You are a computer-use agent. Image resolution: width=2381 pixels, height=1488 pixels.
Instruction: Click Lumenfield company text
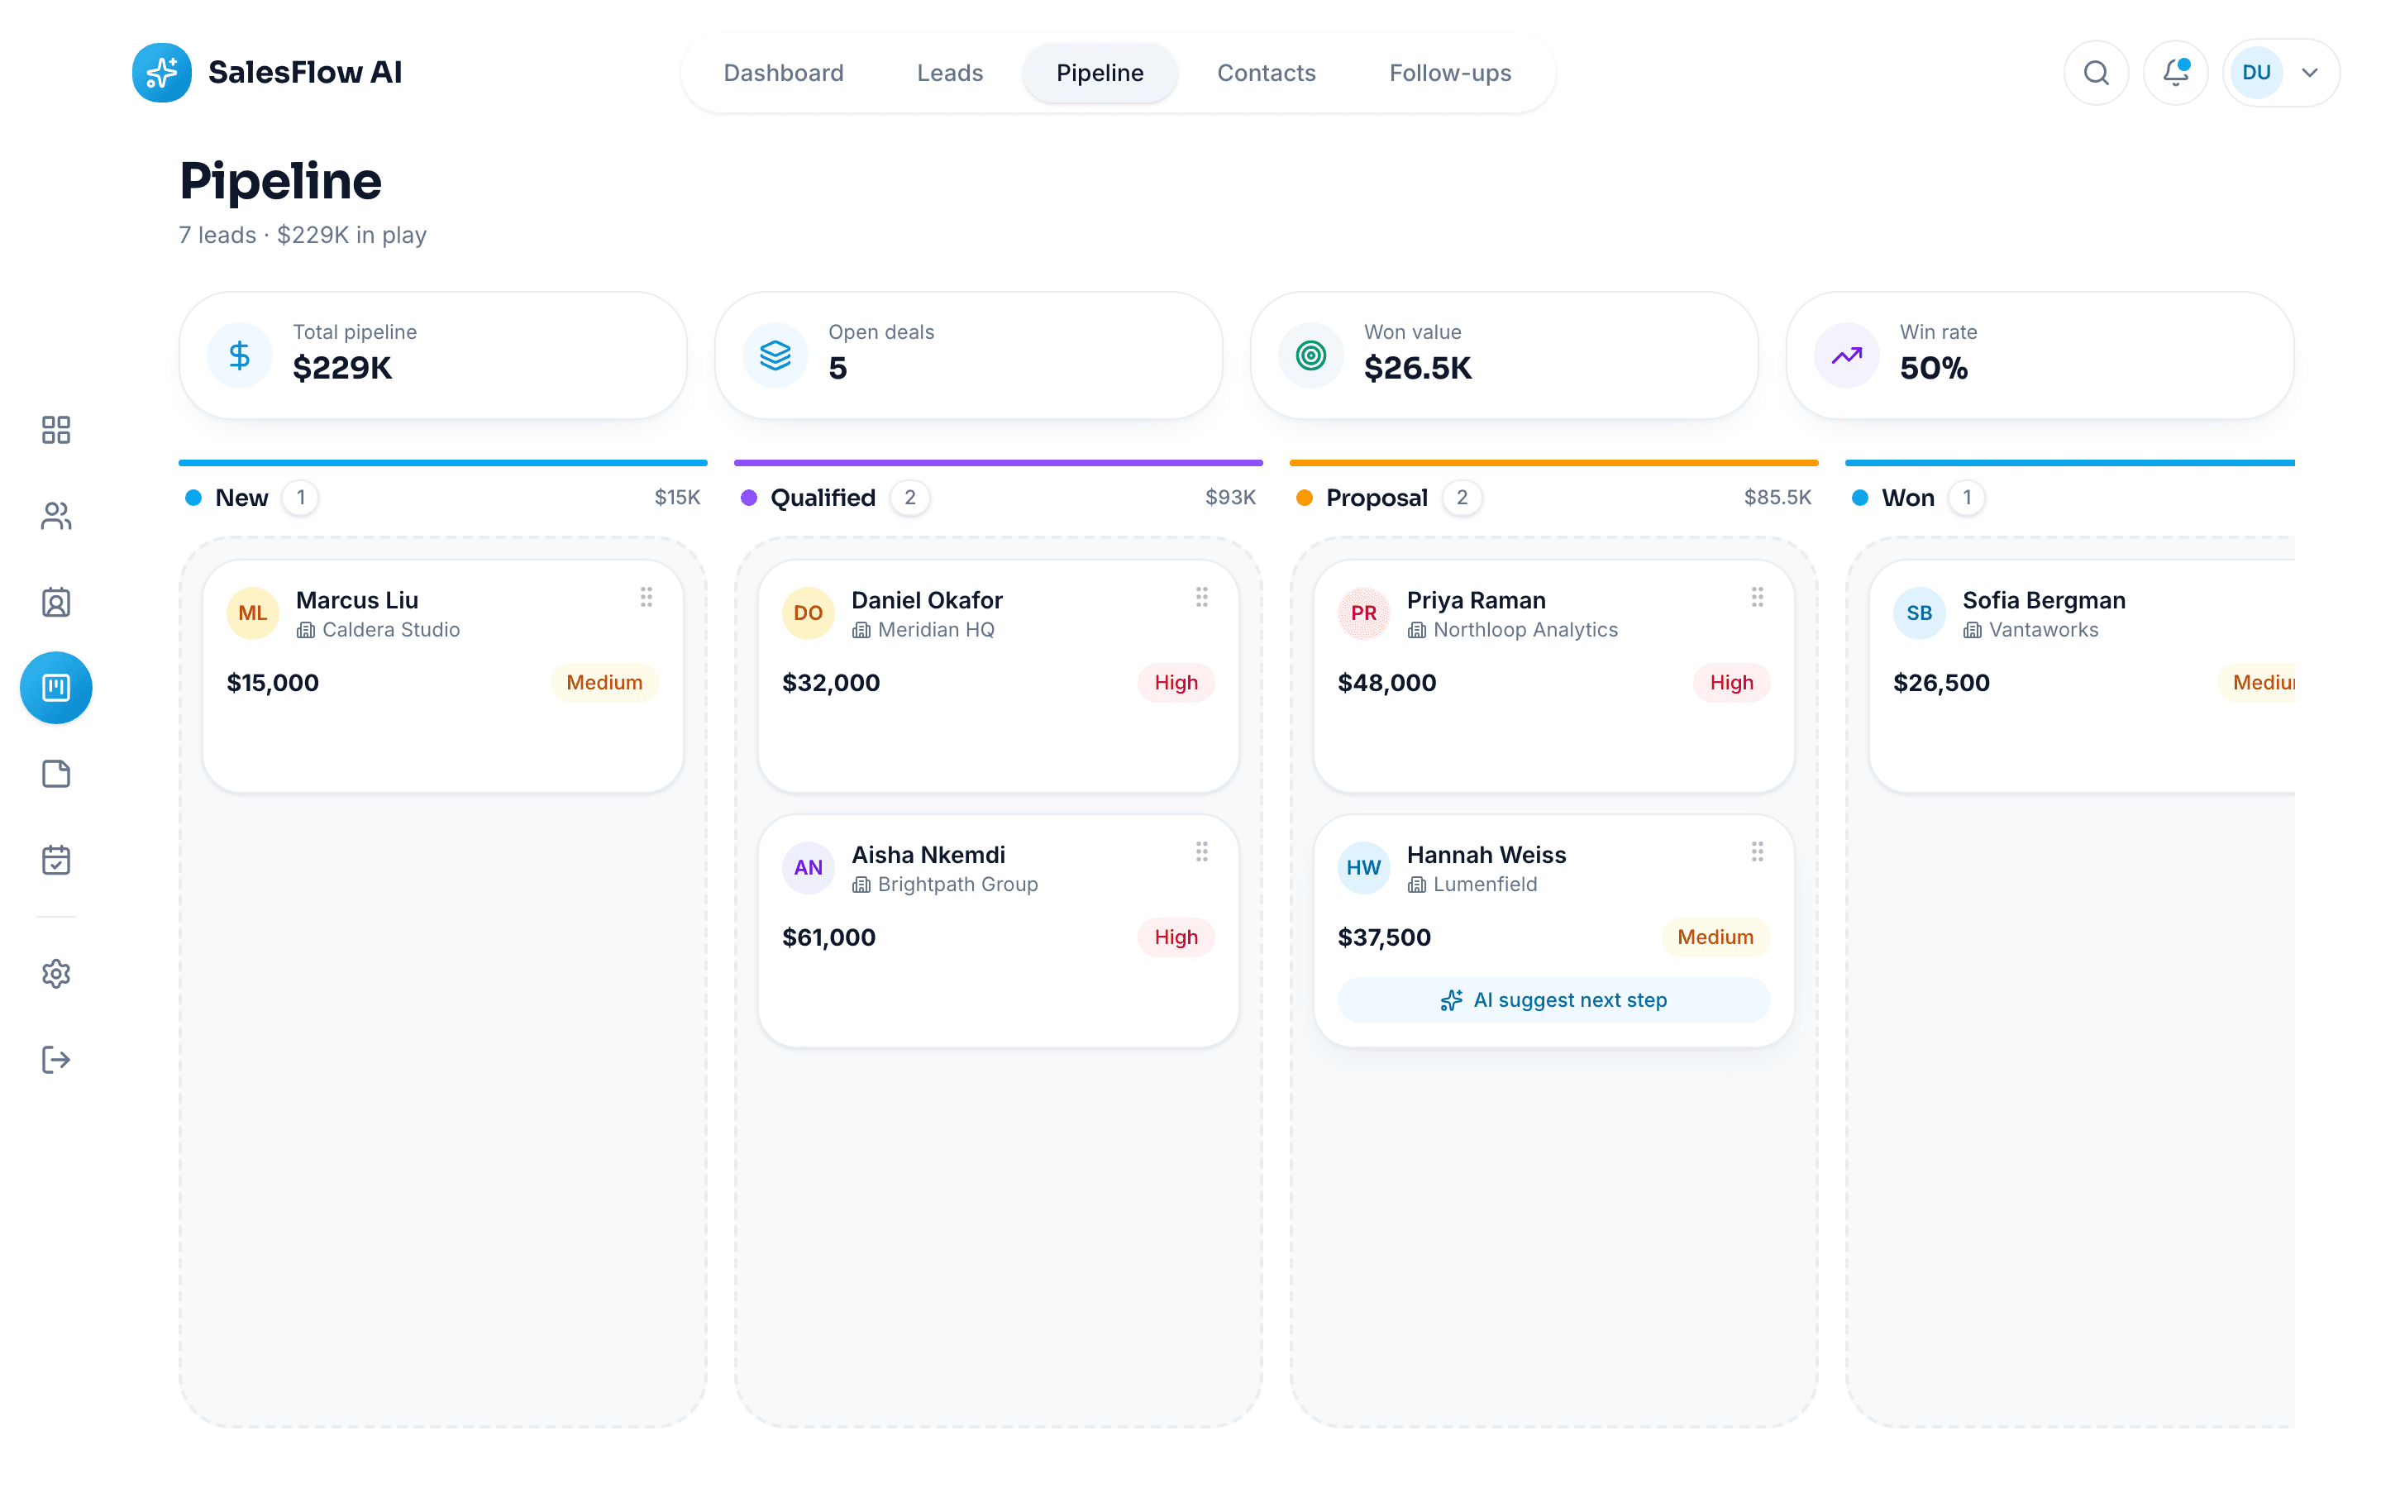pos(1485,885)
